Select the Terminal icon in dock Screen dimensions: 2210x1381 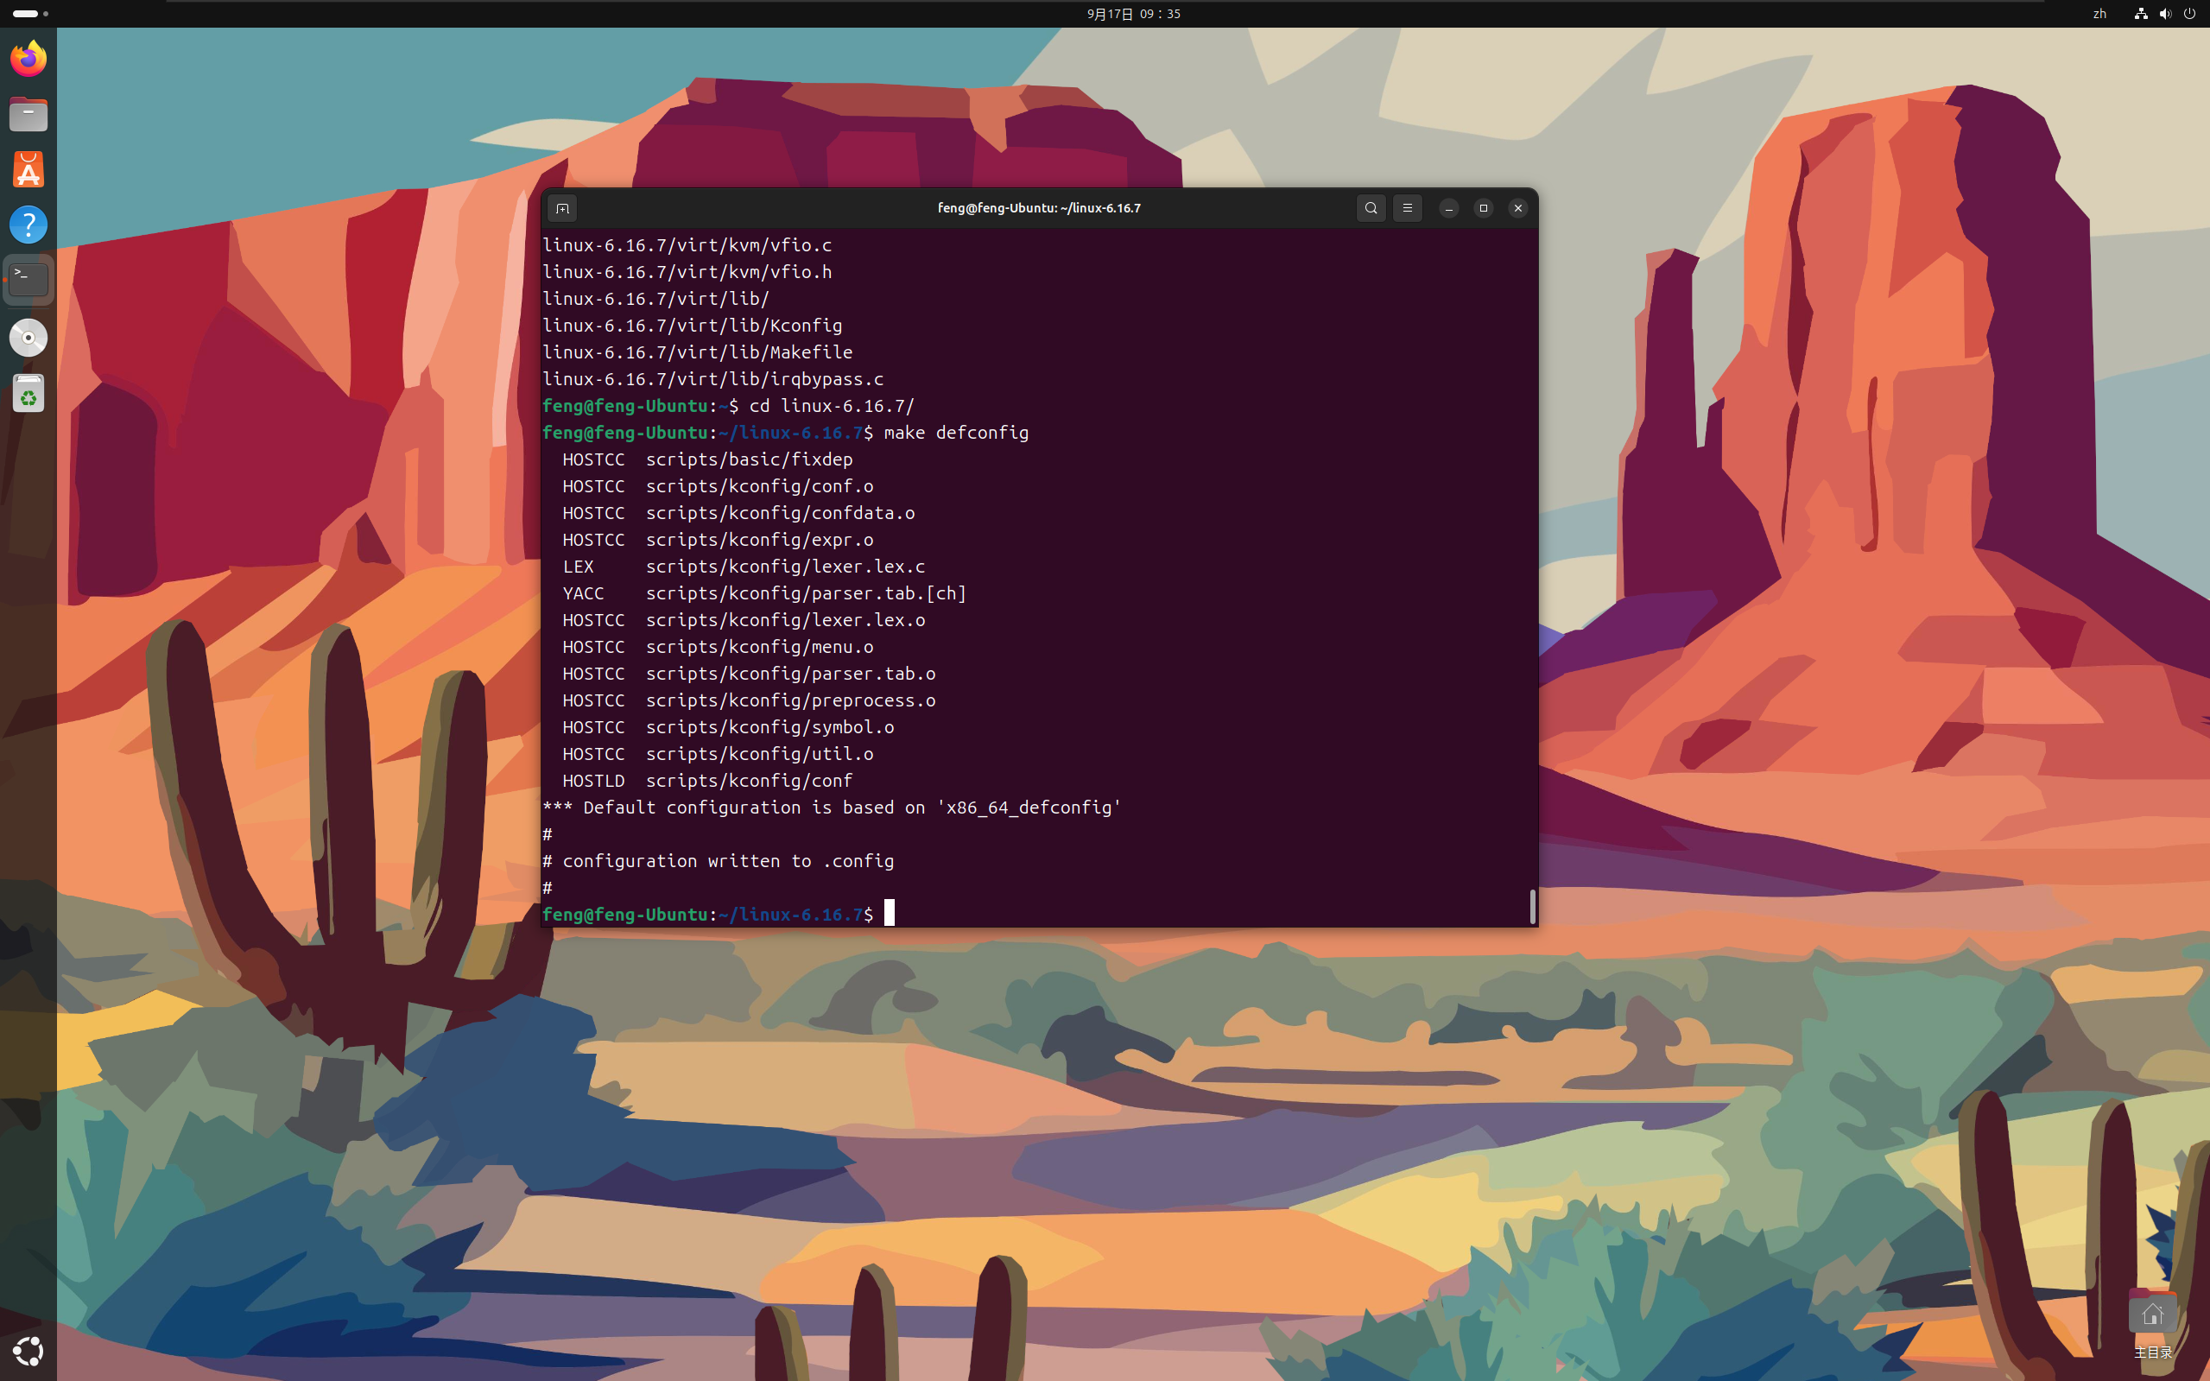point(28,280)
